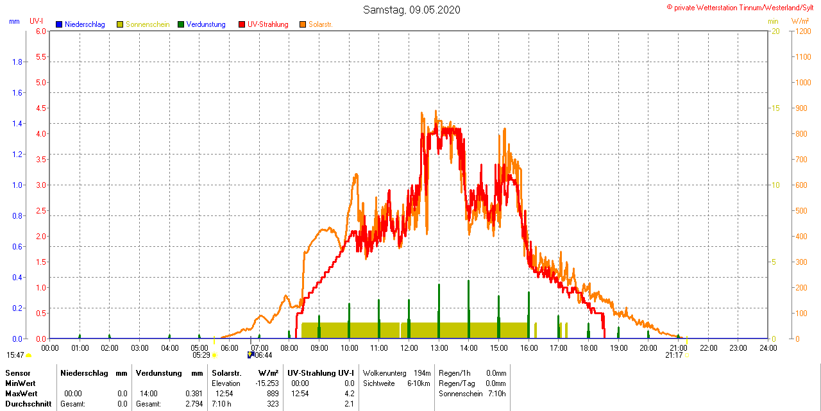Click the 21:17 sunset time text
Viewport: 821px width, 411px height.
[x=673, y=355]
